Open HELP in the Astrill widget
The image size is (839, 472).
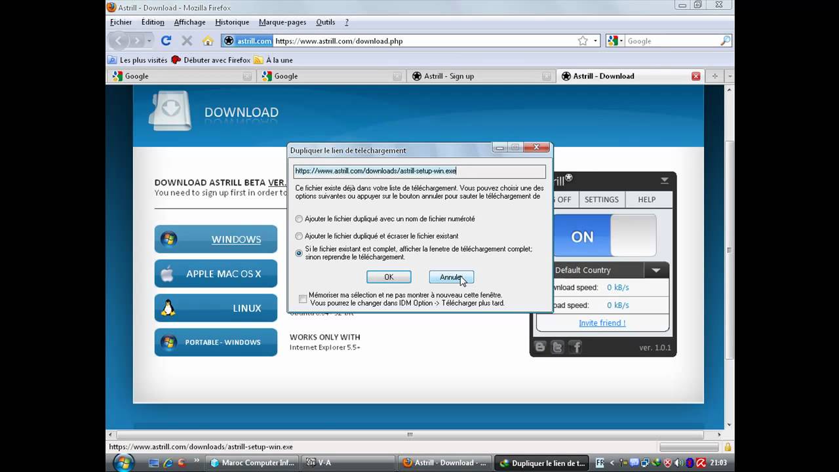tap(646, 199)
